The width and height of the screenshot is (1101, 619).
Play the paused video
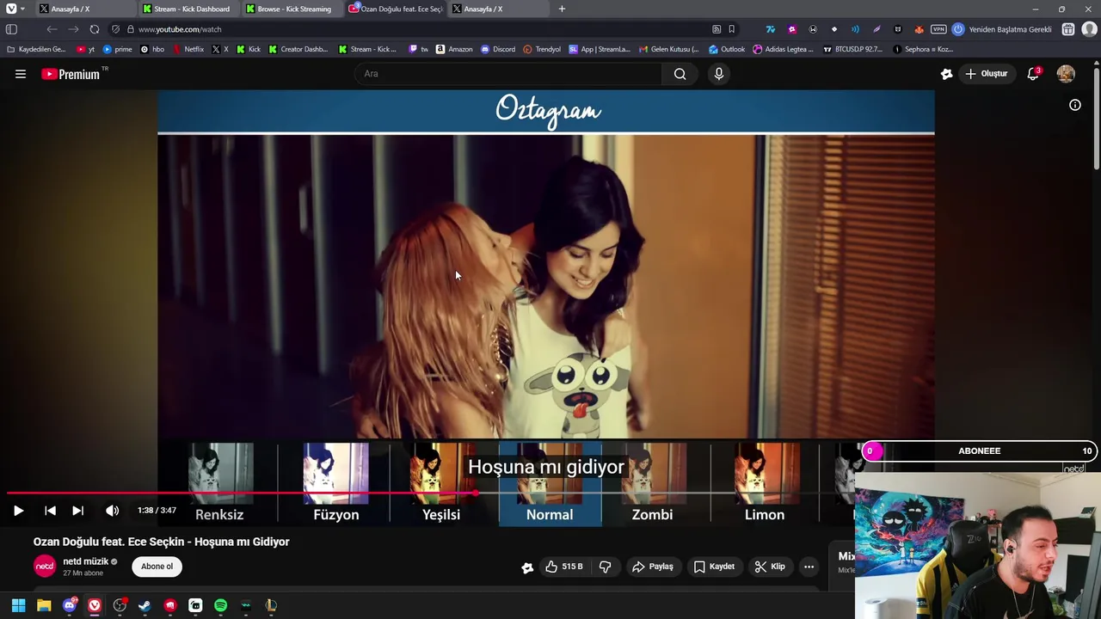point(18,511)
